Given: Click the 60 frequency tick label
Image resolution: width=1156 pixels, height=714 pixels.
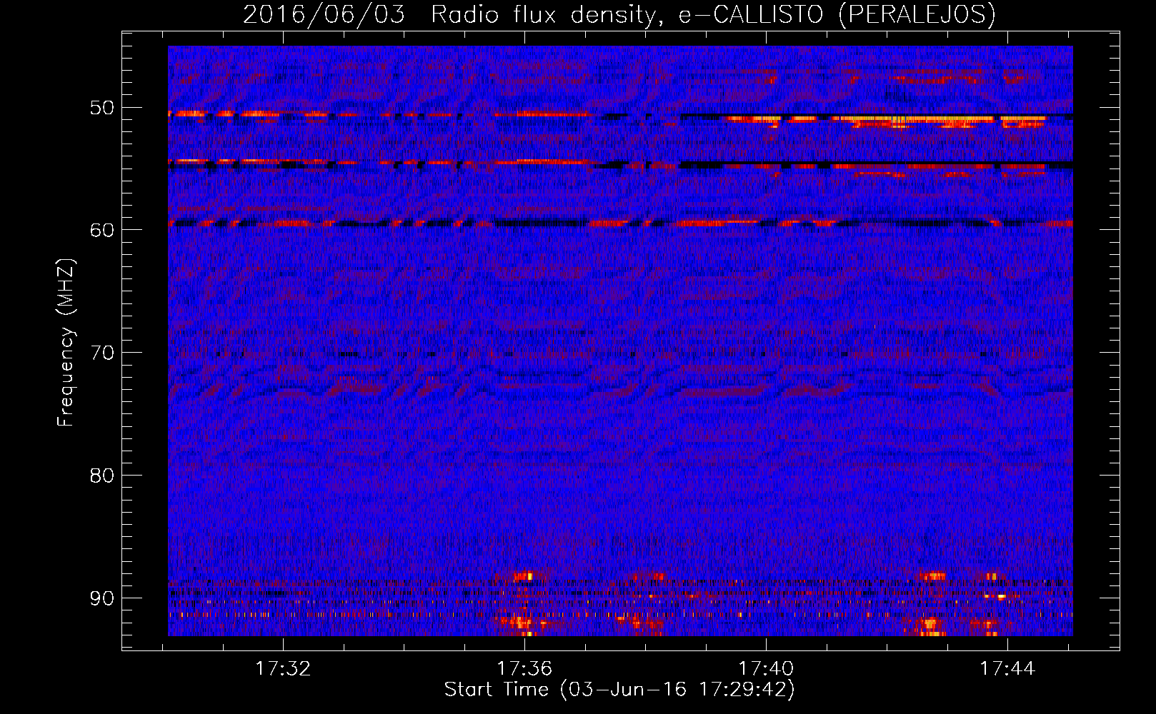Looking at the screenshot, I should 101,230.
